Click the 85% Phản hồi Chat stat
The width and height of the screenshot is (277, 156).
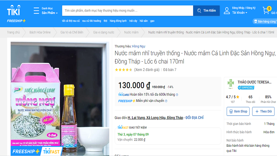click(x=268, y=99)
